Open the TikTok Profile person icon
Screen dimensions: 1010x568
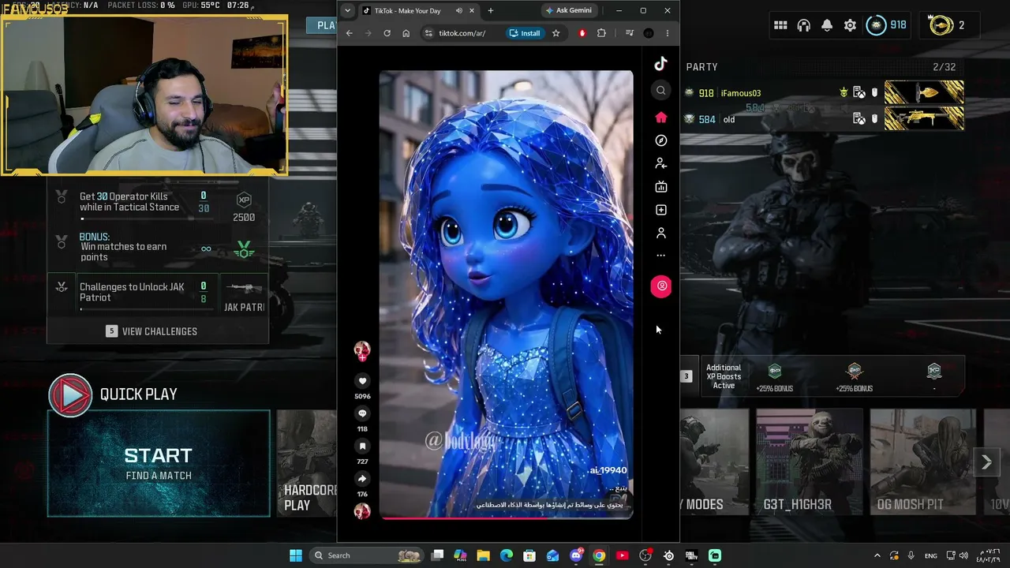[661, 233]
